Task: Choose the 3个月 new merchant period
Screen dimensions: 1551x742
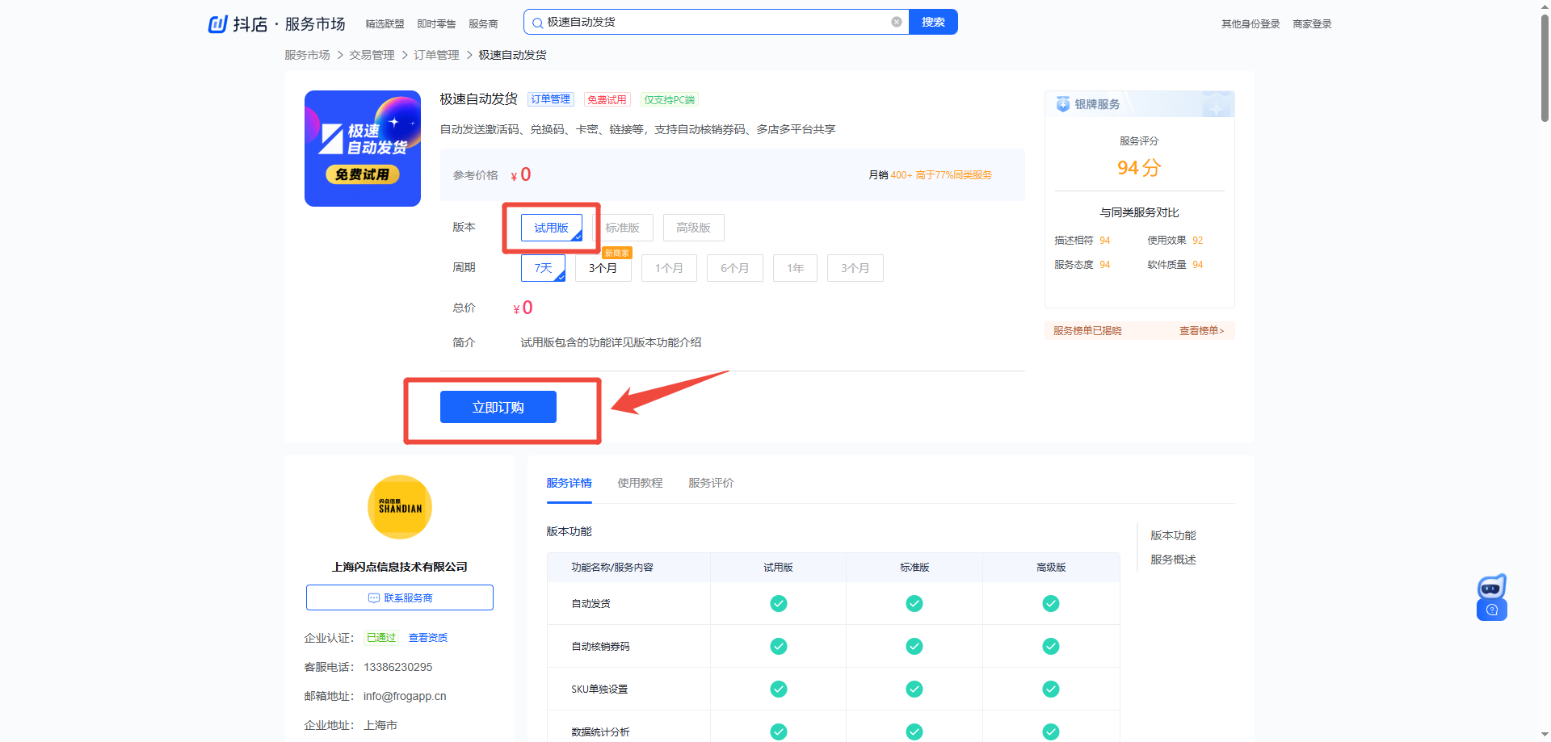Action: tap(603, 268)
